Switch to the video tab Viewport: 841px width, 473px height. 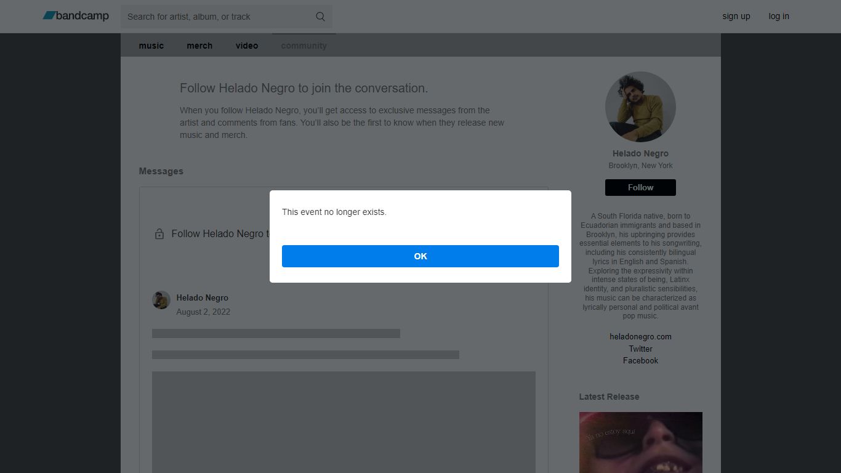click(x=247, y=46)
